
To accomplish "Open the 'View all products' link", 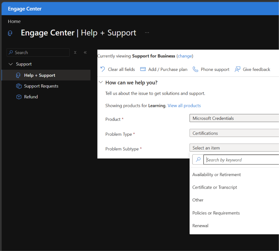I will click(184, 106).
